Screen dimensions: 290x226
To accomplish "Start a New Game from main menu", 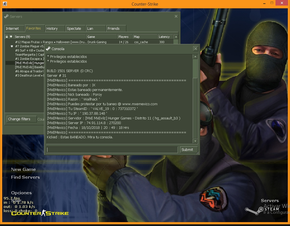I will (x=23, y=169).
